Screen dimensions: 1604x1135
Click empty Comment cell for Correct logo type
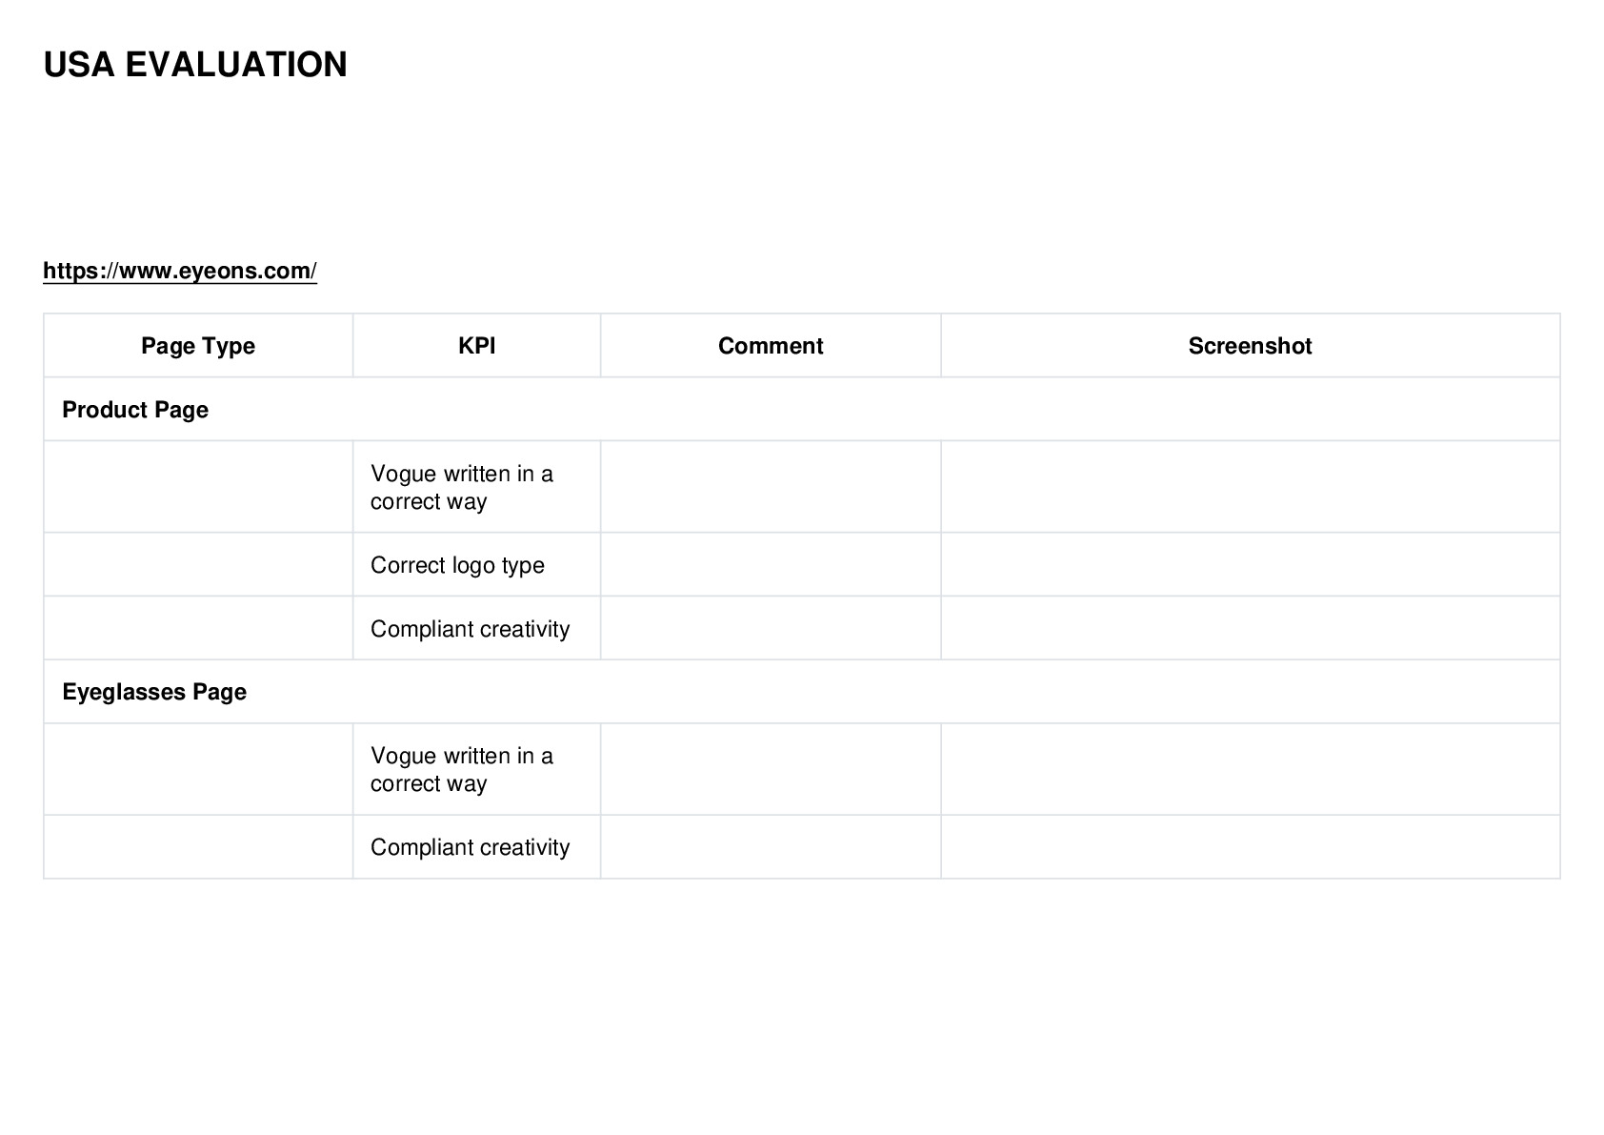(771, 565)
